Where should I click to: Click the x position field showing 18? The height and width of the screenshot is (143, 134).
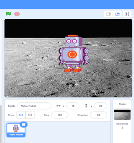click(x=73, y=106)
